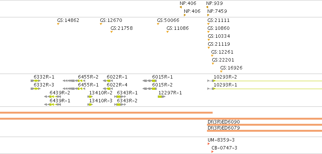Select the GS:50066 insertion triangle
Viewport: 322px width, 154px height.
[158, 24]
